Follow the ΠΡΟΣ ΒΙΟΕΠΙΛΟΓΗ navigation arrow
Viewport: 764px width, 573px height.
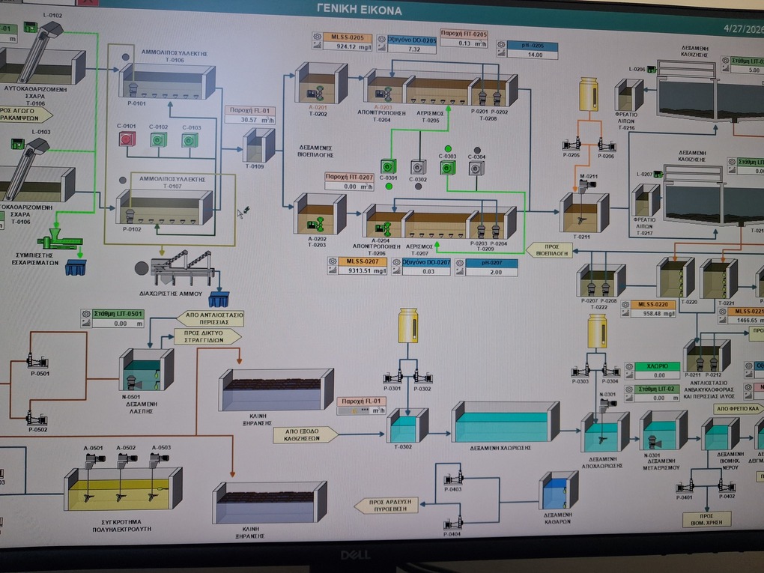click(x=549, y=249)
